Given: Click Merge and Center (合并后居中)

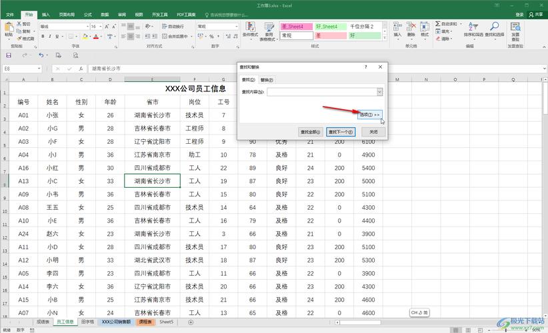Looking at the screenshot, I should click(175, 37).
